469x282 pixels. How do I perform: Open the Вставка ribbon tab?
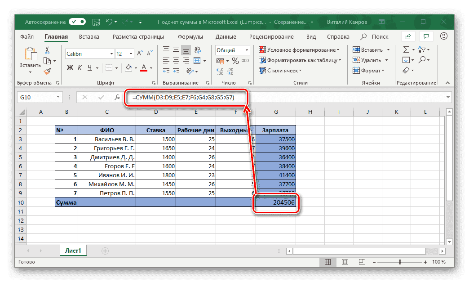pyautogui.click(x=89, y=37)
